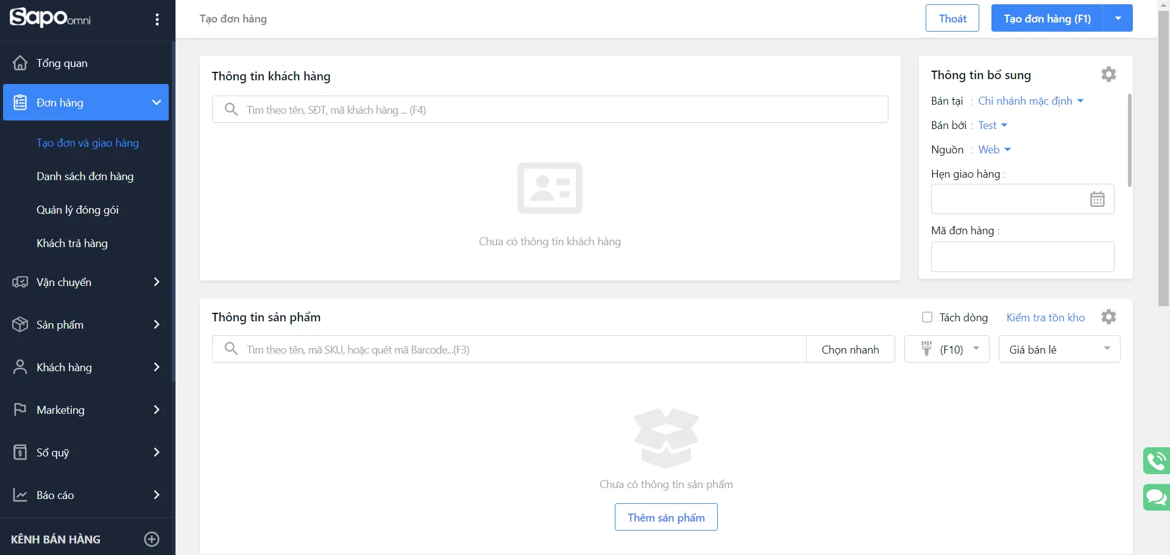Click the Hẹn giao hàng date field
This screenshot has height=555, width=1170.
click(x=1023, y=199)
